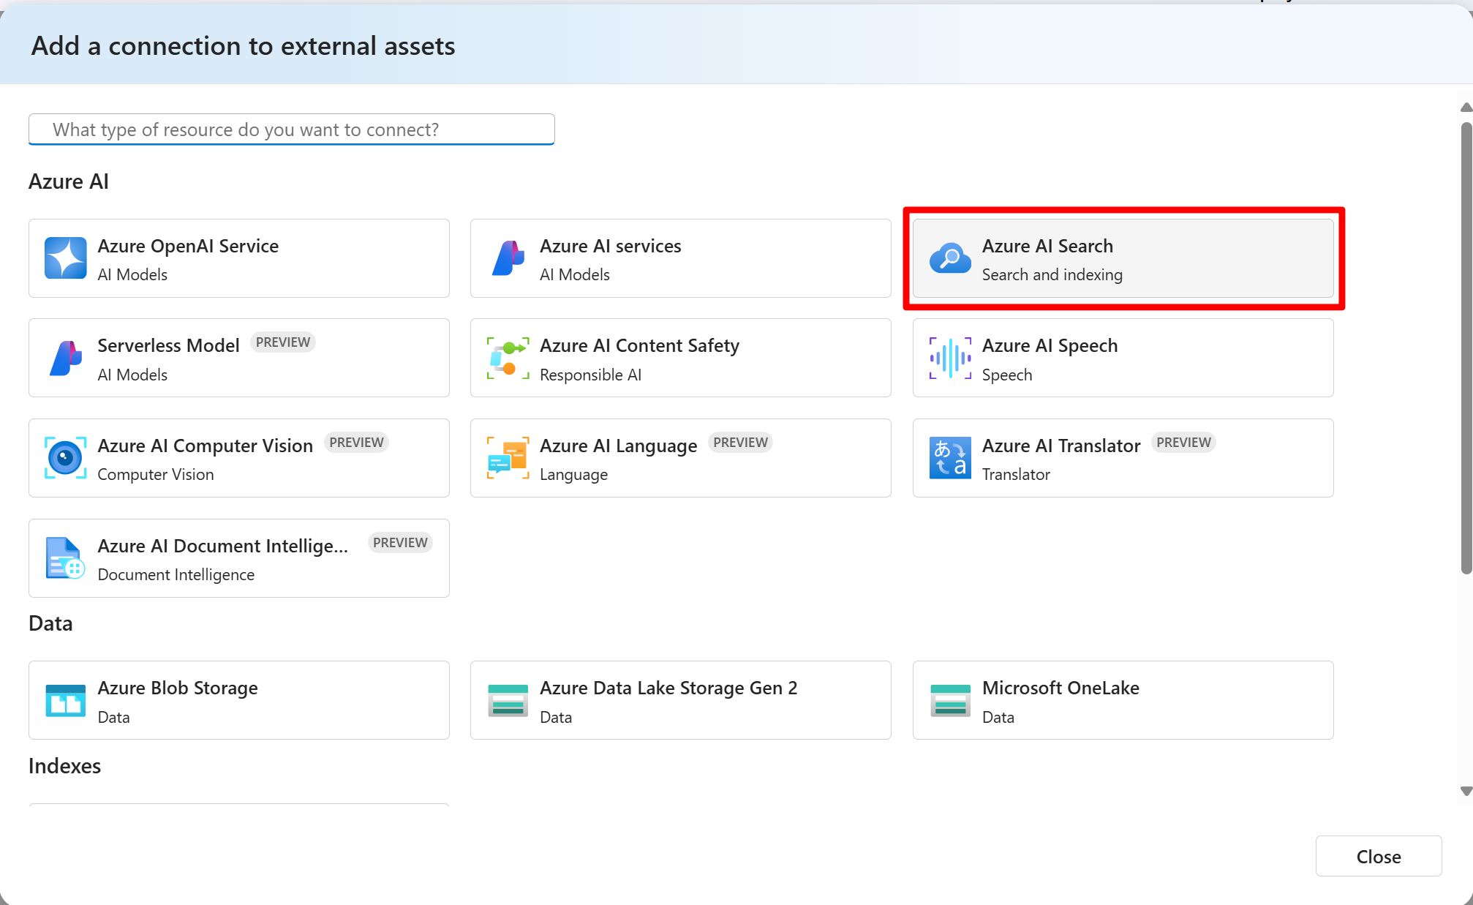This screenshot has height=905, width=1473.
Task: Select the Azure Blob Storage data card
Action: coord(238,699)
